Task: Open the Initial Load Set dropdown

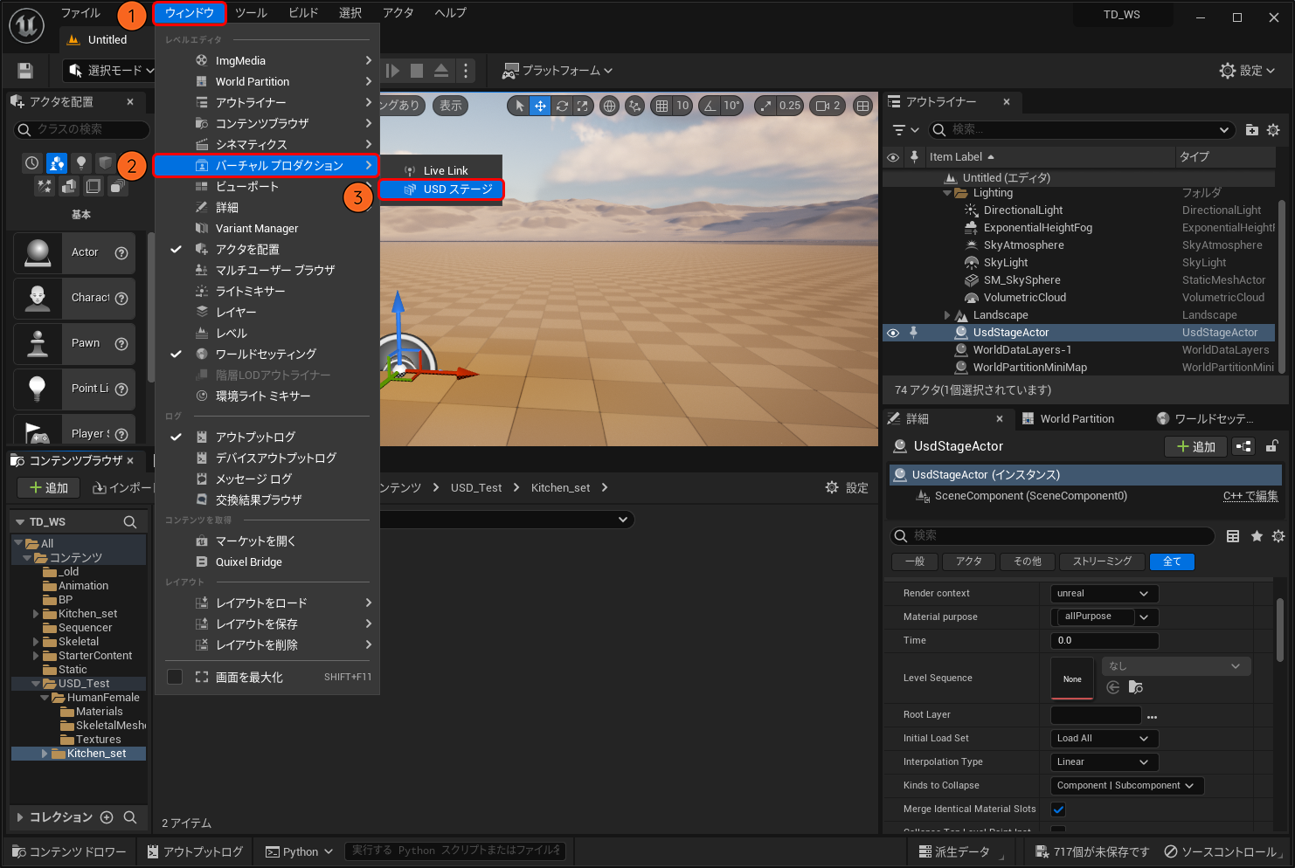Action: point(1104,739)
